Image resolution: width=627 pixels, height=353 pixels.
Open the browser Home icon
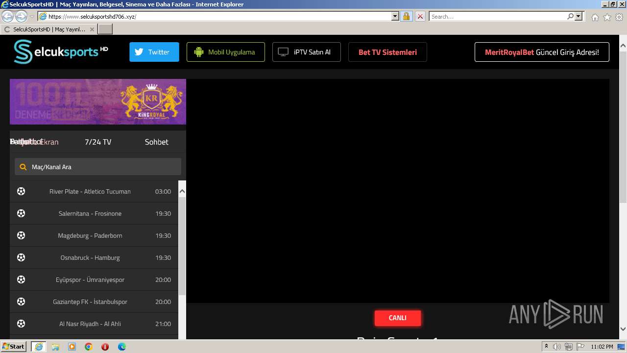point(595,17)
